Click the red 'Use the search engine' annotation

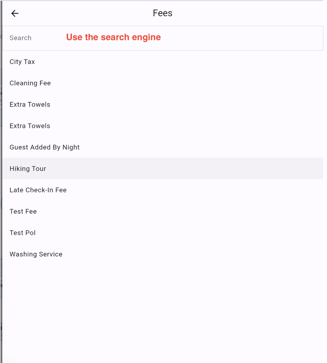coord(113,37)
